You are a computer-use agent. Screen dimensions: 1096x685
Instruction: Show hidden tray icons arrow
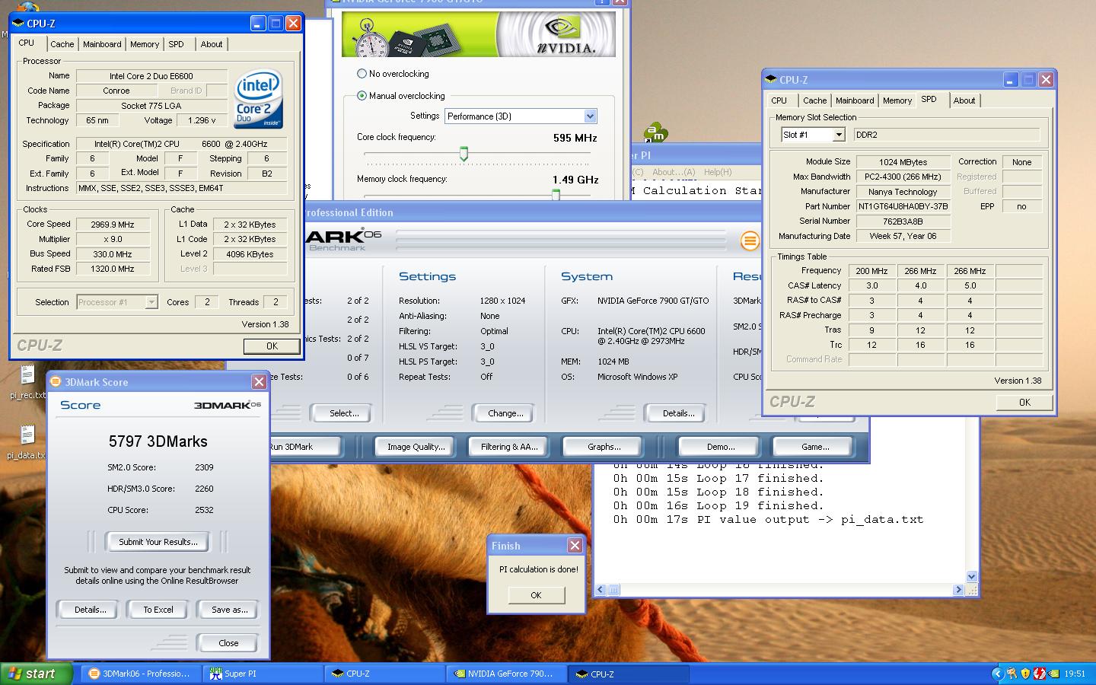tap(997, 674)
